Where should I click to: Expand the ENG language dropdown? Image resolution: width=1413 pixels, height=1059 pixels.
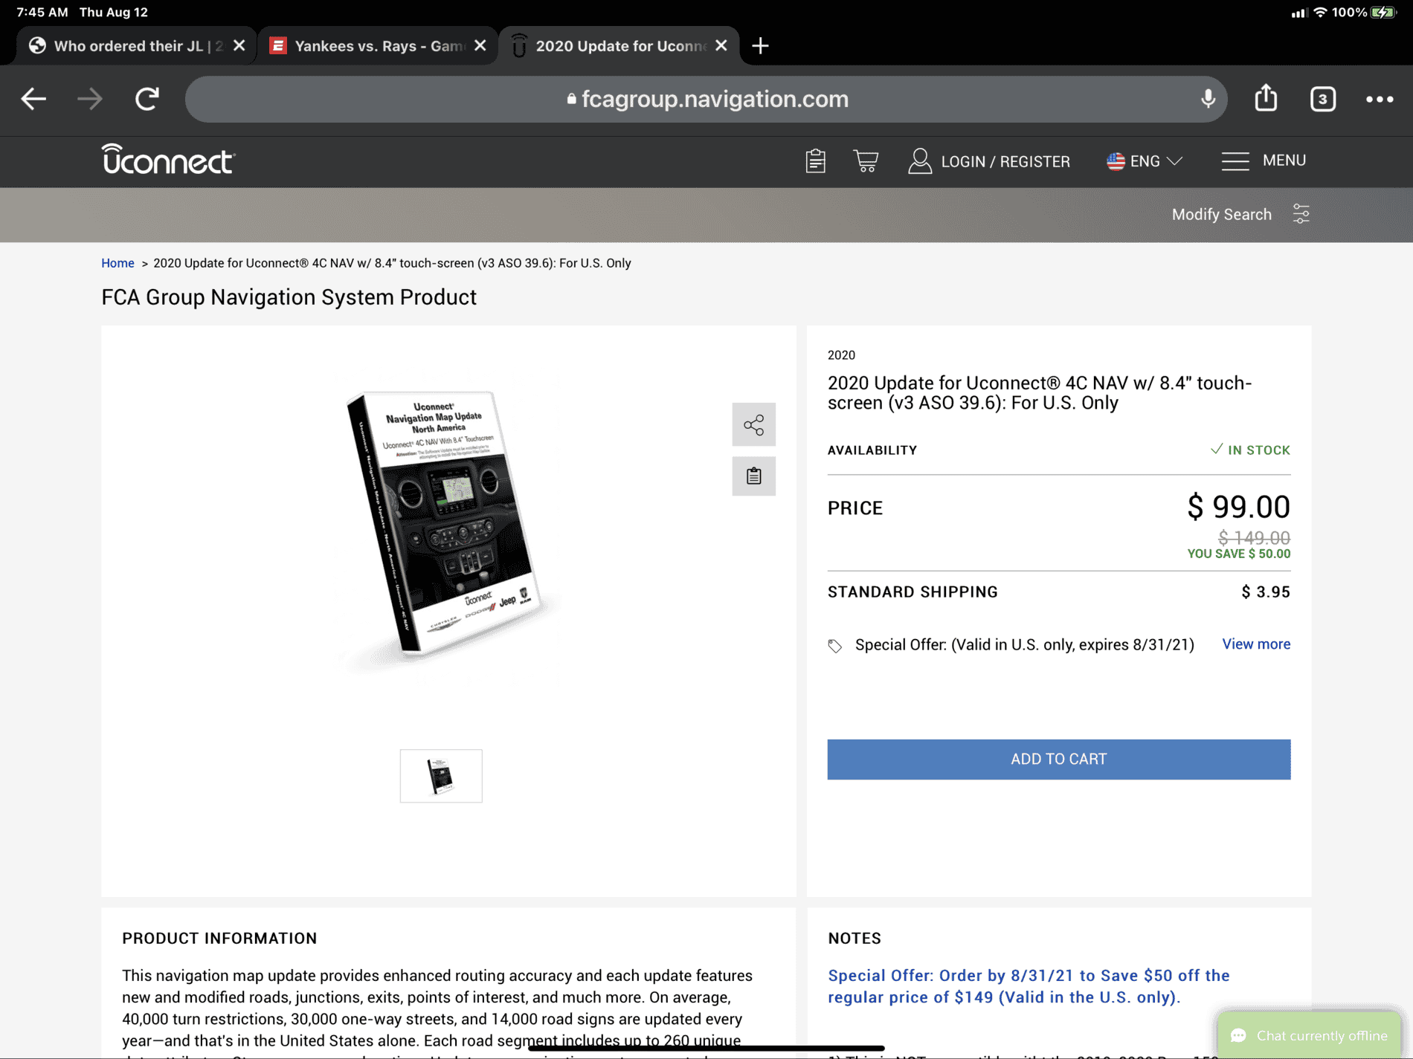(x=1144, y=161)
